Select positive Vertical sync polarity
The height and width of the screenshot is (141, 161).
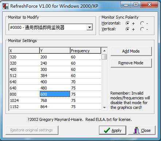(127, 29)
